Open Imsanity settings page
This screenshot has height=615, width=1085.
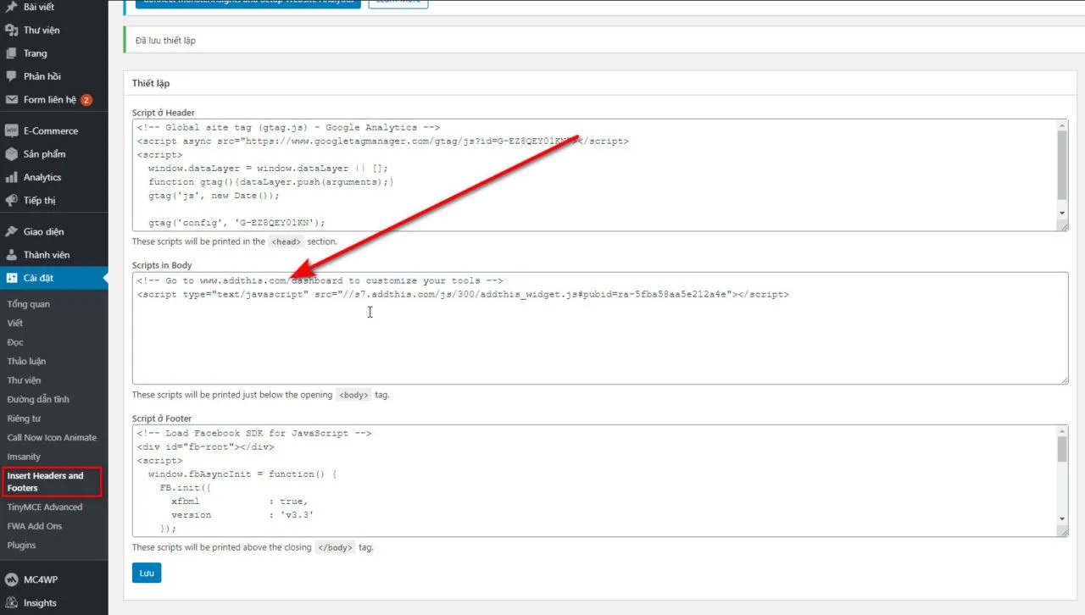(x=24, y=457)
